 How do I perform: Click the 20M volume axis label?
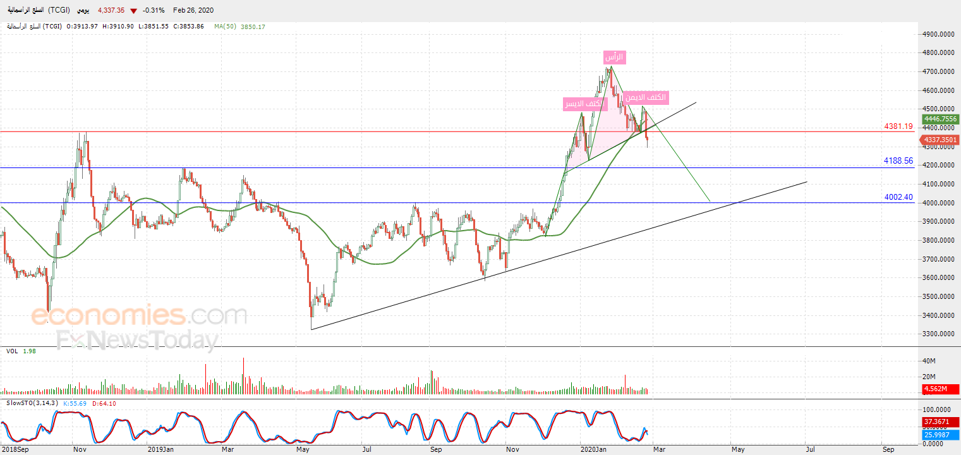coord(929,377)
